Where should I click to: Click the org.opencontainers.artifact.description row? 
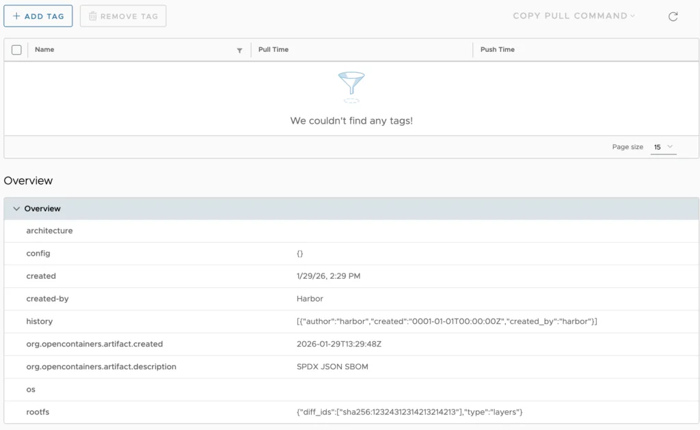click(x=101, y=366)
